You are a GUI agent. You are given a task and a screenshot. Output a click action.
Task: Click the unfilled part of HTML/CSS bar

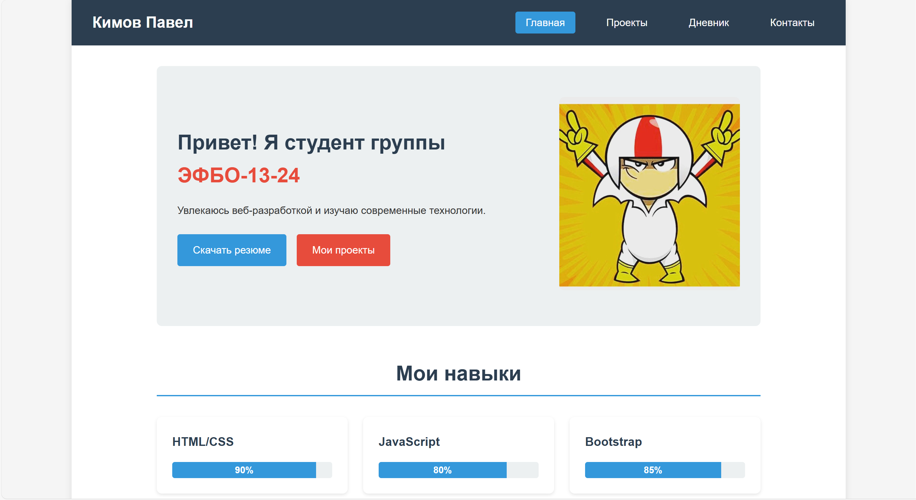tap(324, 470)
